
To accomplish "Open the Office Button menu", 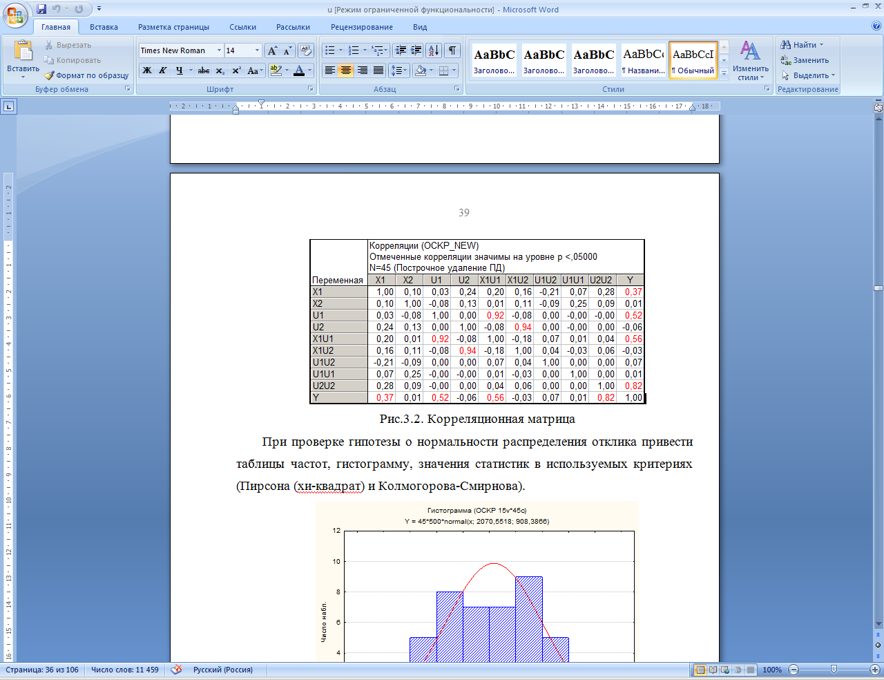I will (15, 15).
